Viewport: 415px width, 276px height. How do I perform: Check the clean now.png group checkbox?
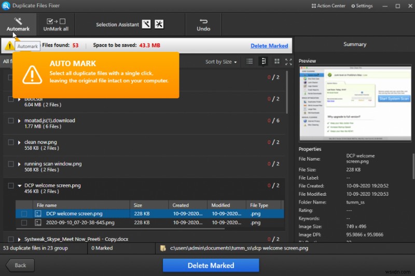coord(11,142)
